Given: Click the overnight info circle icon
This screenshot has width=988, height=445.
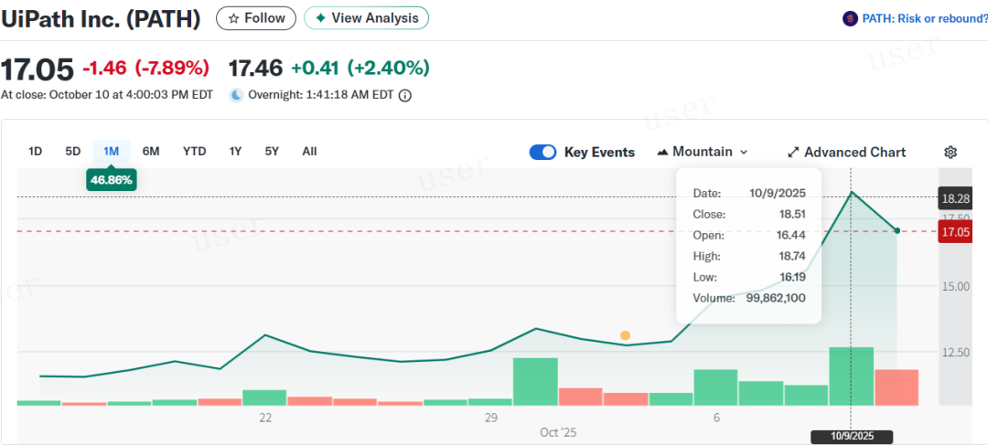Looking at the screenshot, I should pos(405,95).
